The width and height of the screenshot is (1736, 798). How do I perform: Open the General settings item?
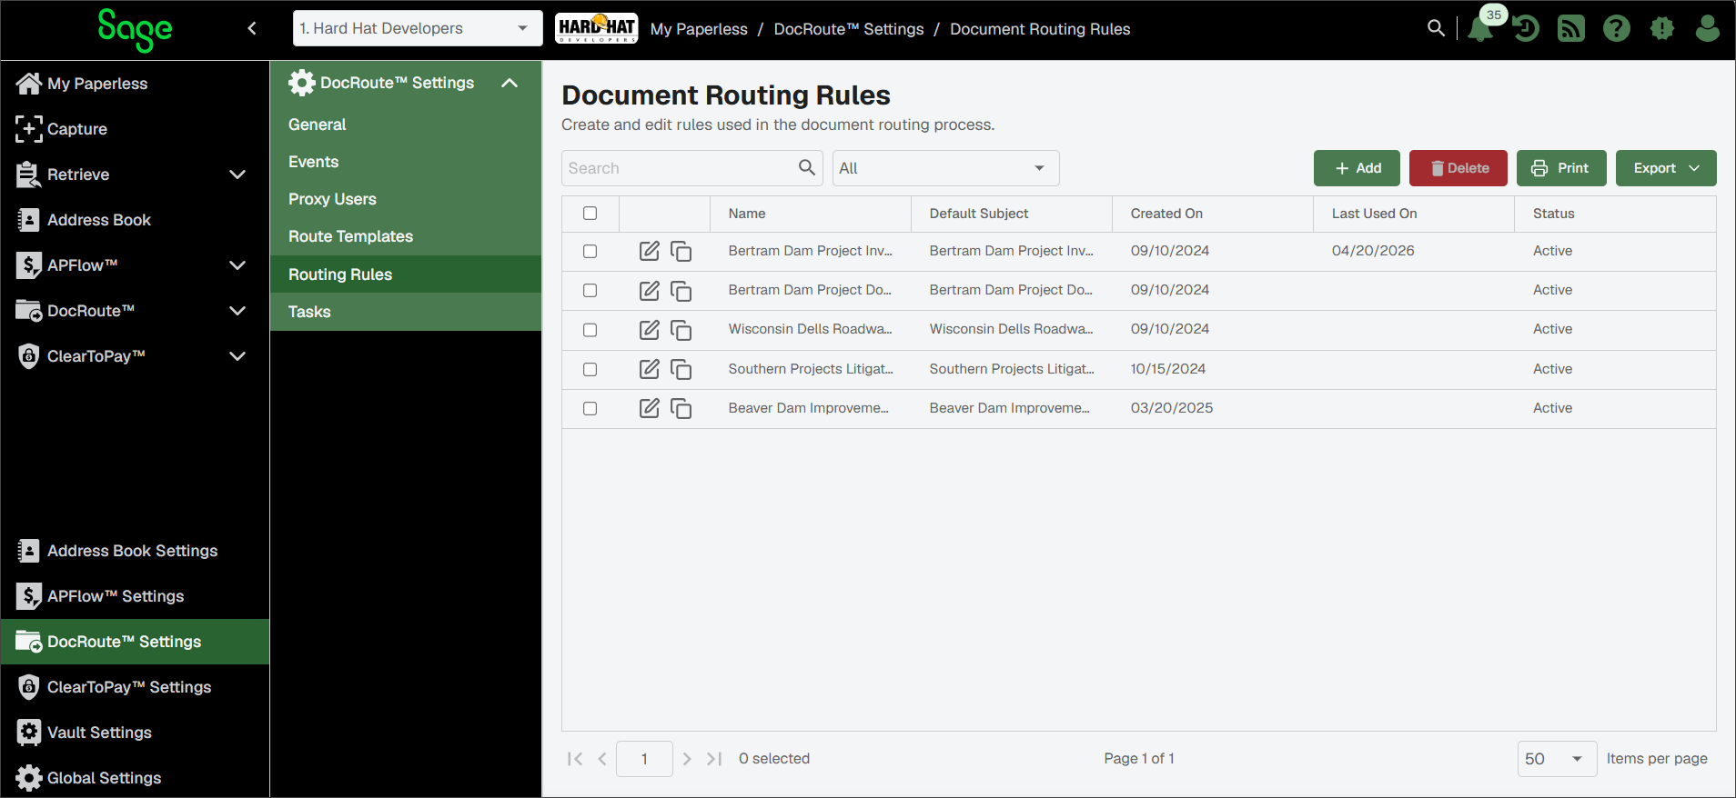[406, 125]
